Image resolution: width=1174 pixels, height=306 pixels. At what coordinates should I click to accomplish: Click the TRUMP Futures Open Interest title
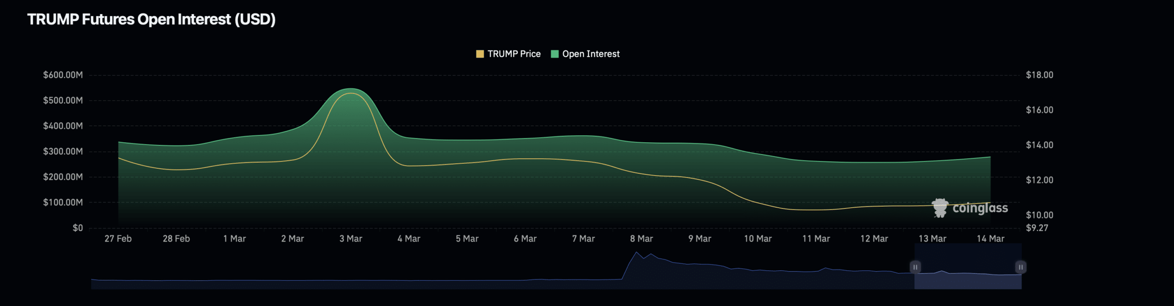click(x=151, y=20)
